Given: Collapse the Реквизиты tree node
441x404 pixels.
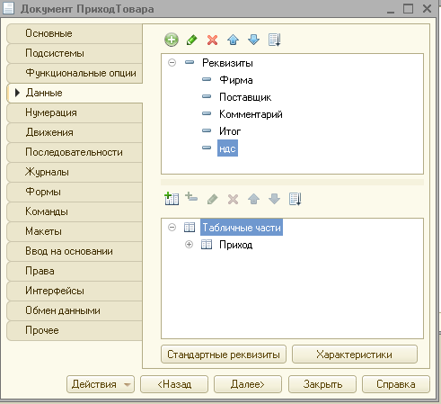Looking at the screenshot, I should [x=172, y=63].
